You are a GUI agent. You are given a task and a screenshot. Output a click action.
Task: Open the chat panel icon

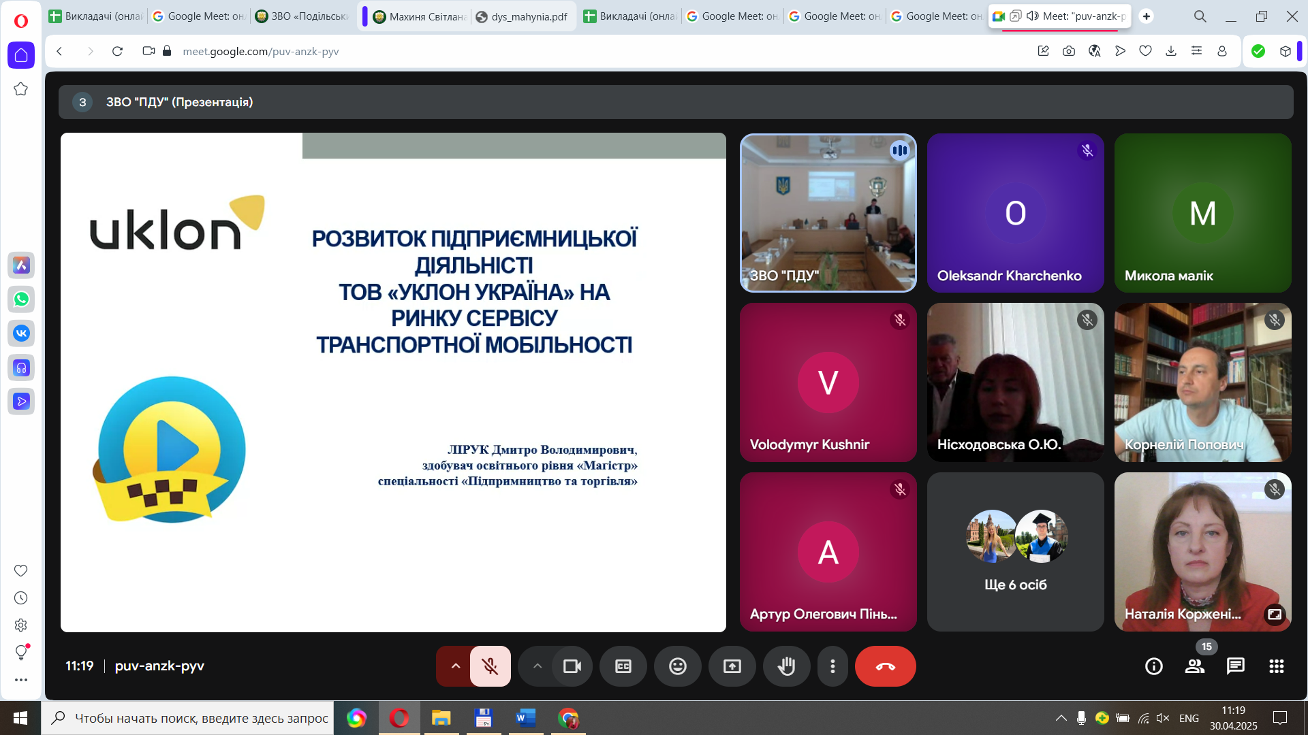point(1235,666)
